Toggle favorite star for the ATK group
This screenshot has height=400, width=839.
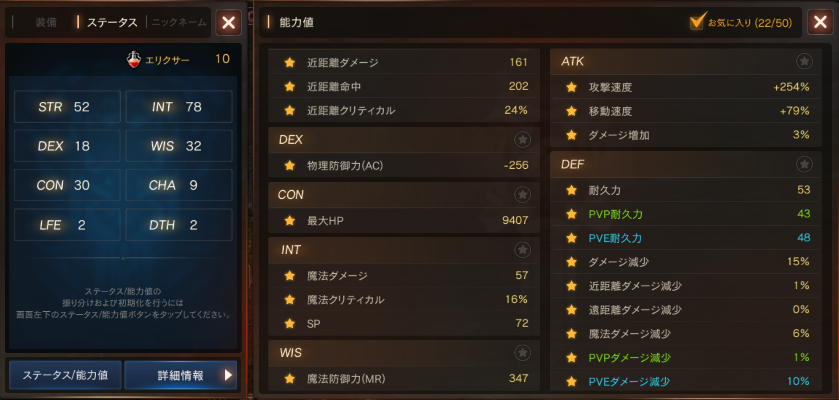click(x=804, y=61)
